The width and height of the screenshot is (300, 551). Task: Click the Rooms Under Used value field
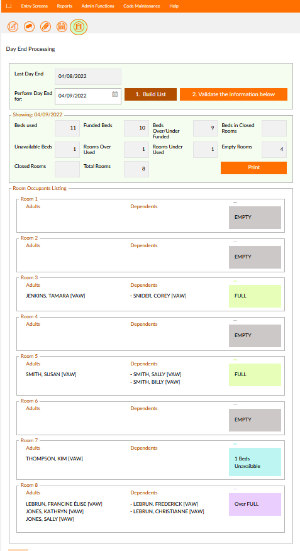[206, 149]
